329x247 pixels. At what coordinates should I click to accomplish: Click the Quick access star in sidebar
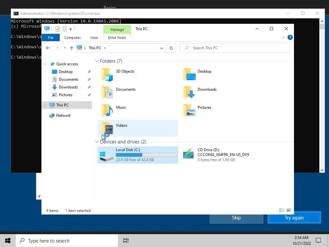click(52, 64)
